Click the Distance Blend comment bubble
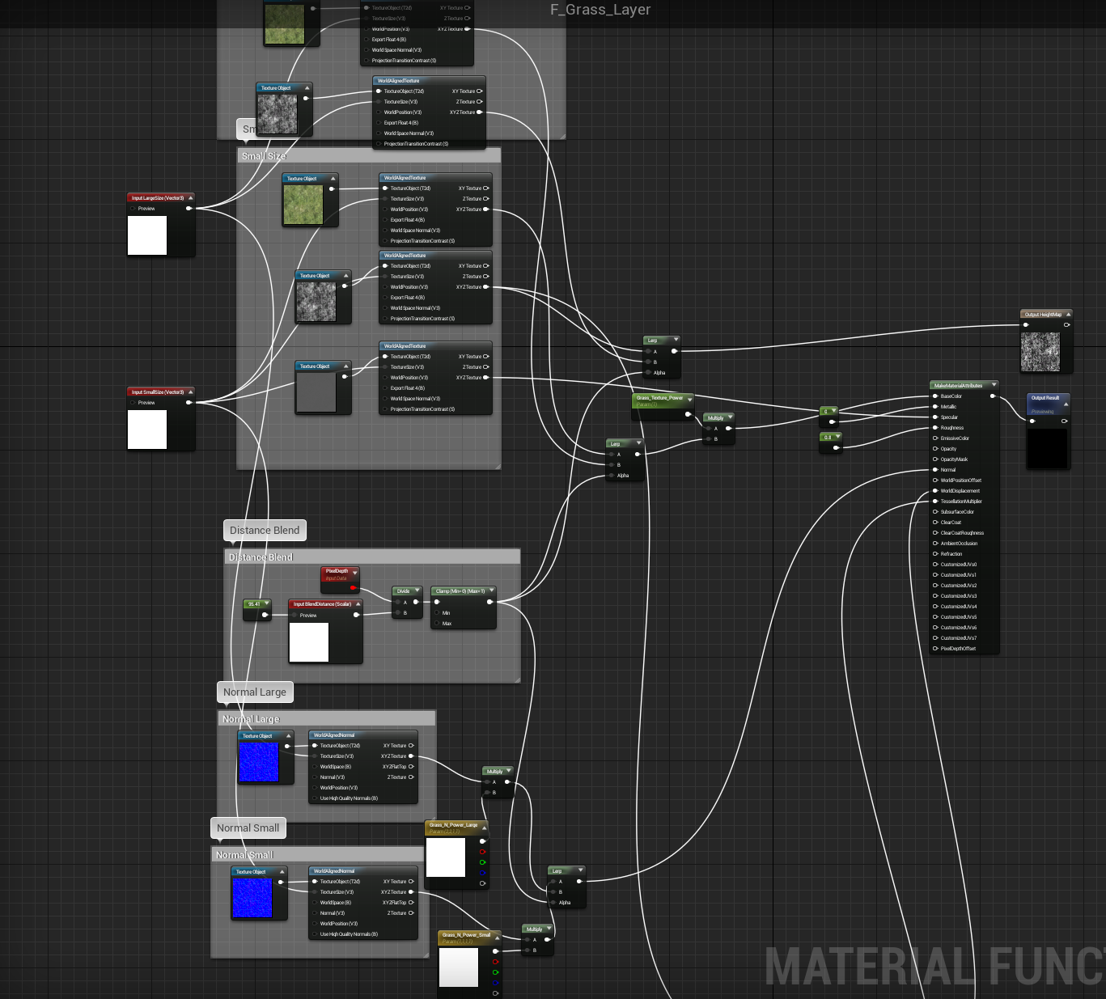Image resolution: width=1106 pixels, height=999 pixels. tap(265, 531)
